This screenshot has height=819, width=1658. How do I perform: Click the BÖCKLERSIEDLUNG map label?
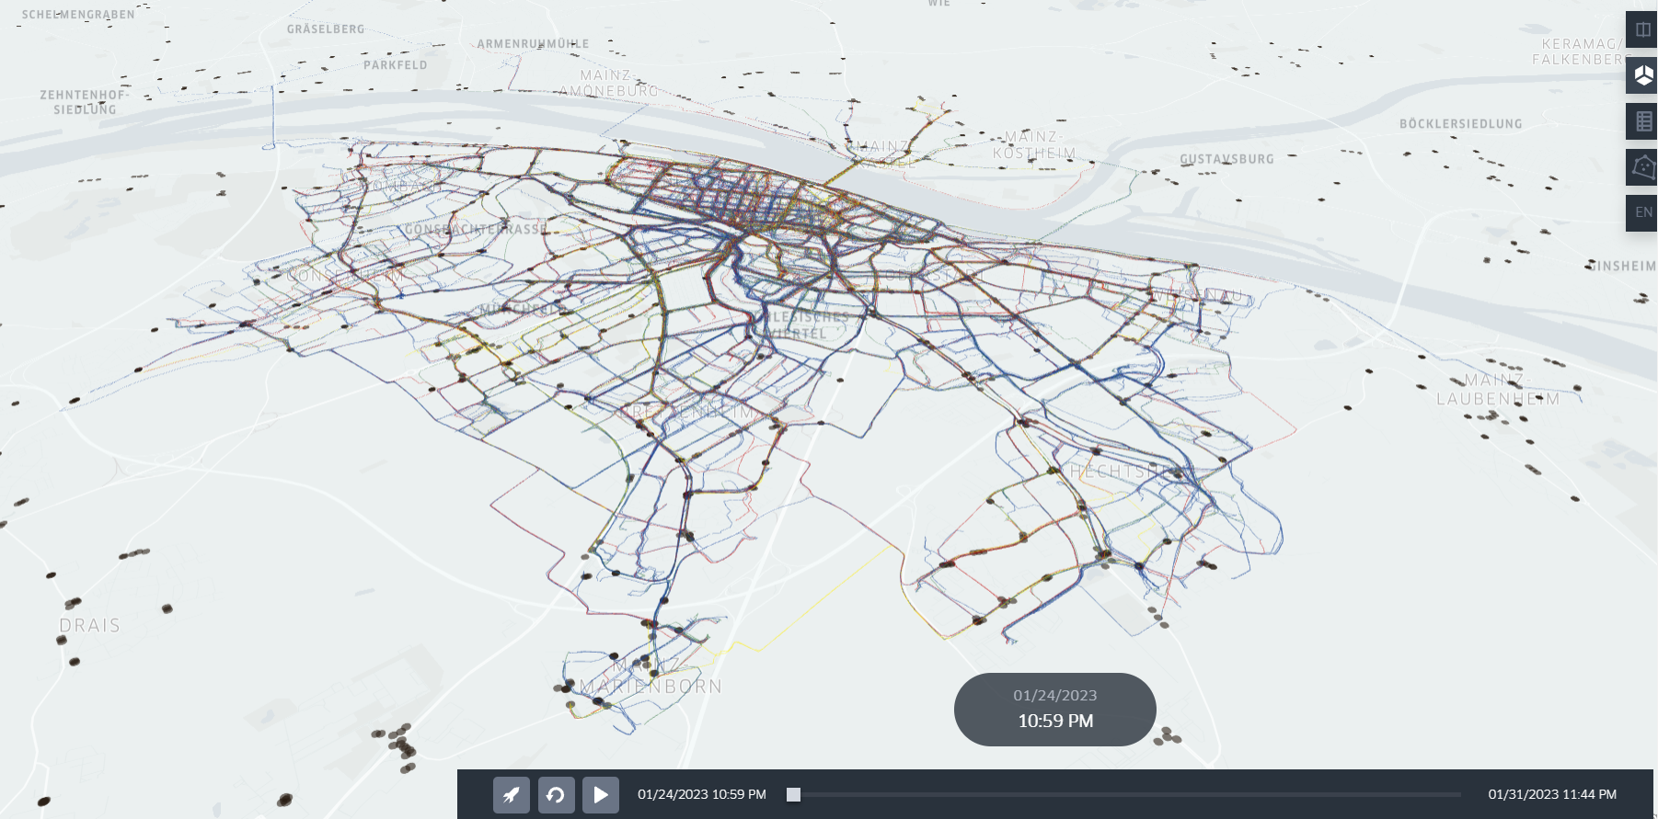click(x=1461, y=124)
